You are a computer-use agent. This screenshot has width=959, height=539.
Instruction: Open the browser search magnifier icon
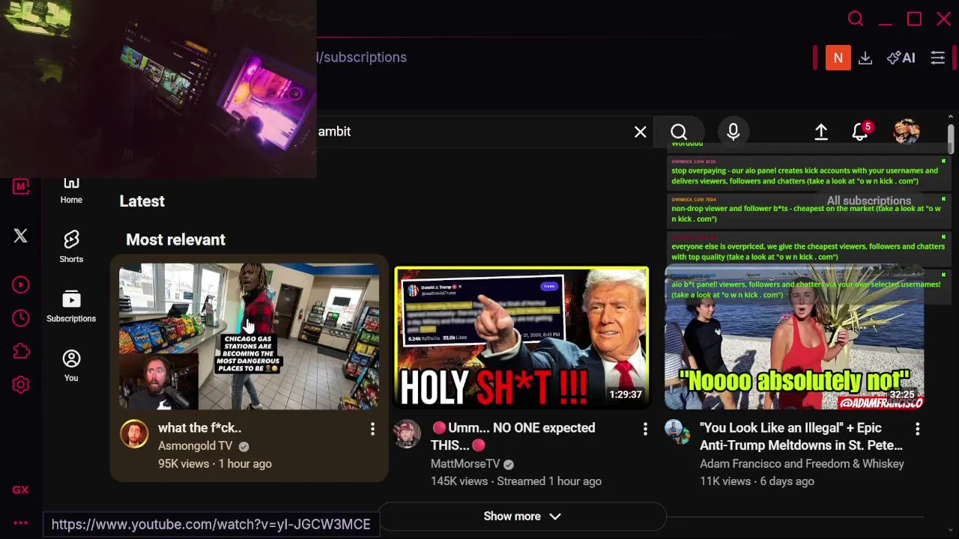click(x=856, y=19)
